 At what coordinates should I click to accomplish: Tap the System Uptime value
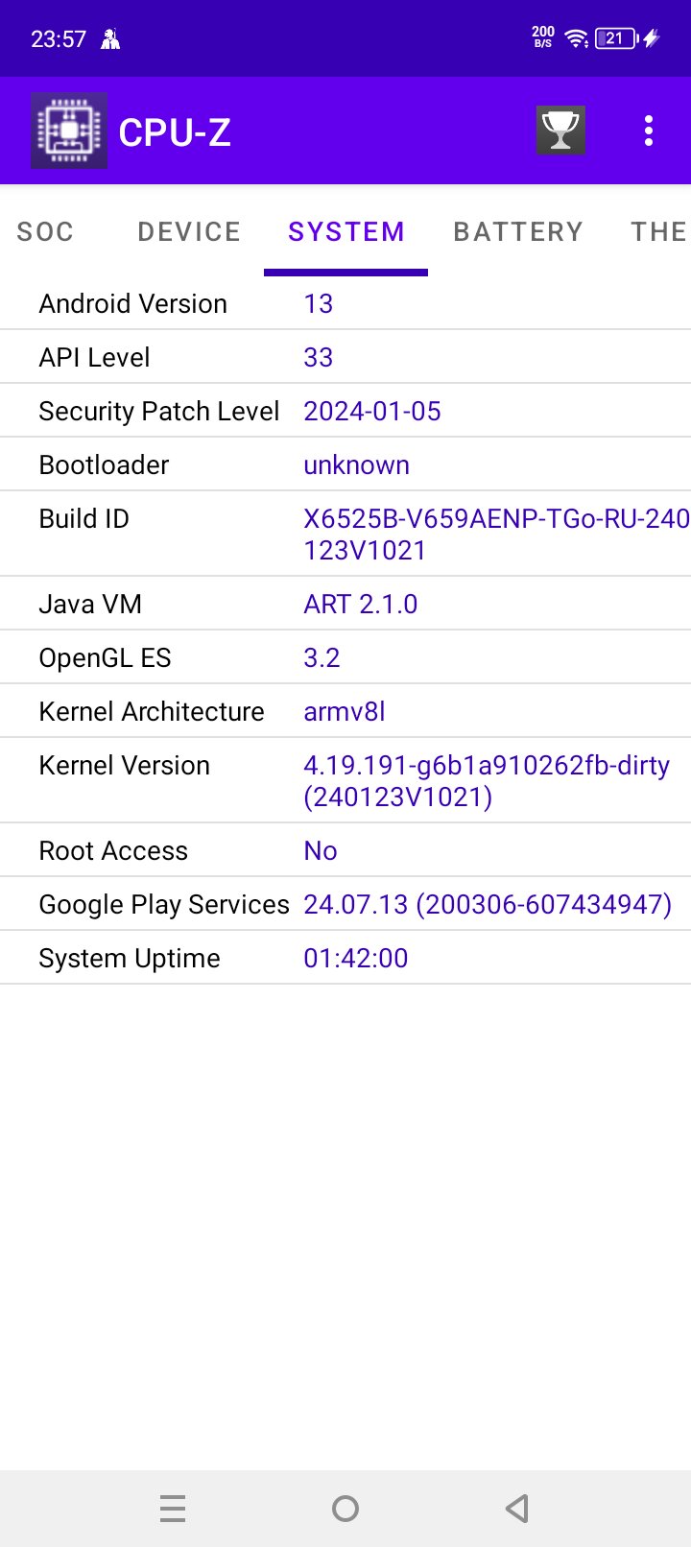(356, 958)
